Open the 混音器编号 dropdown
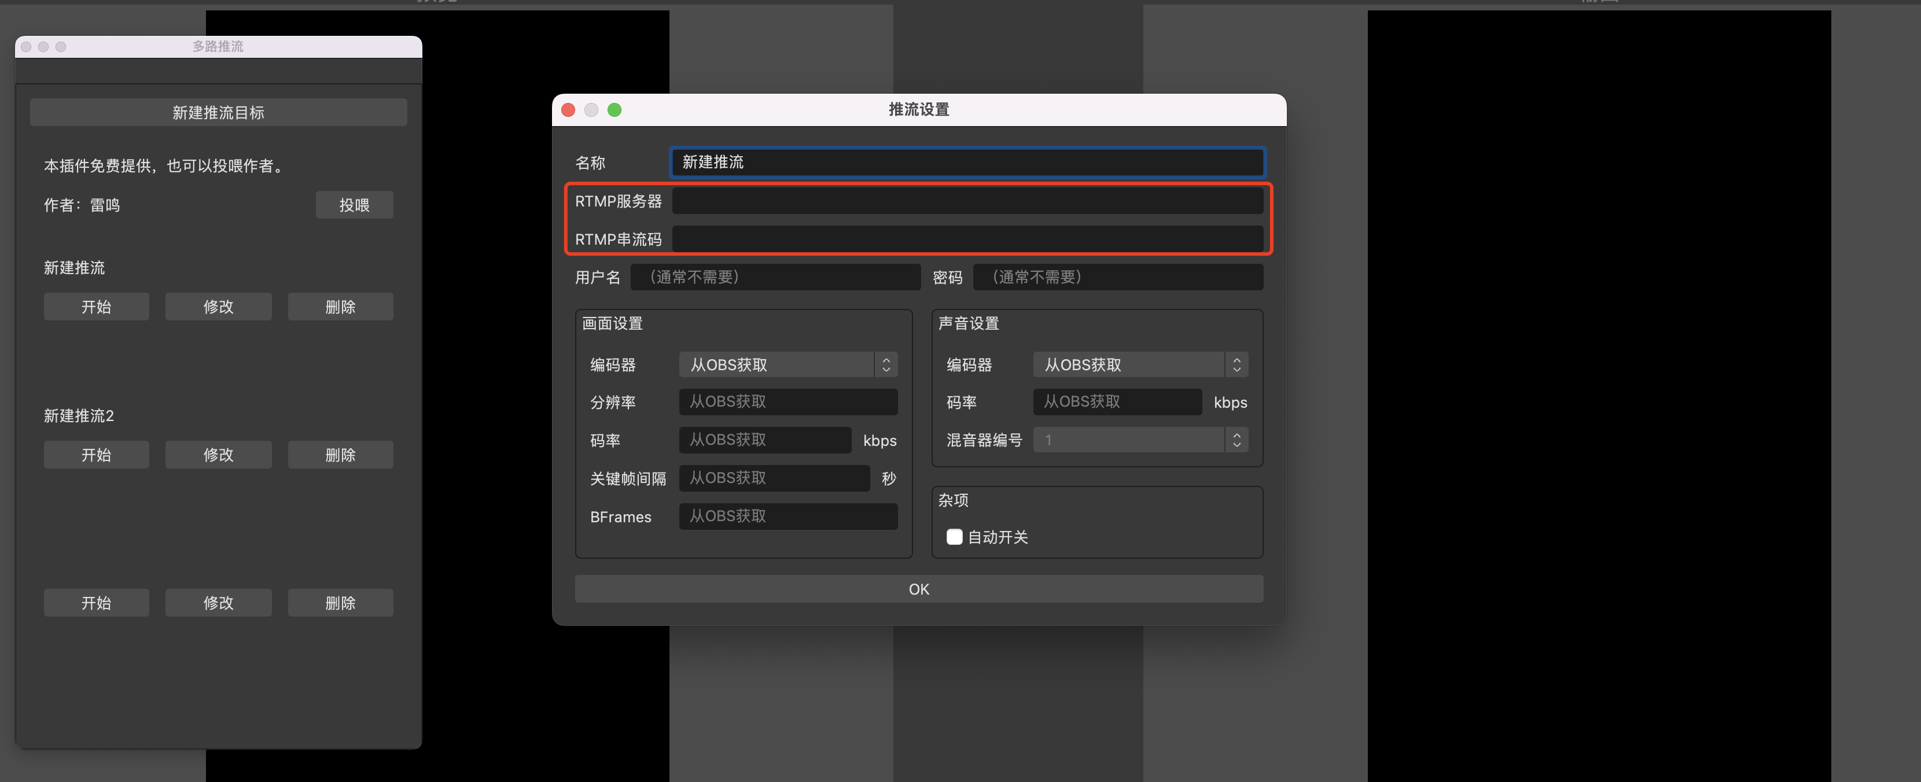1921x782 pixels. click(x=1139, y=440)
